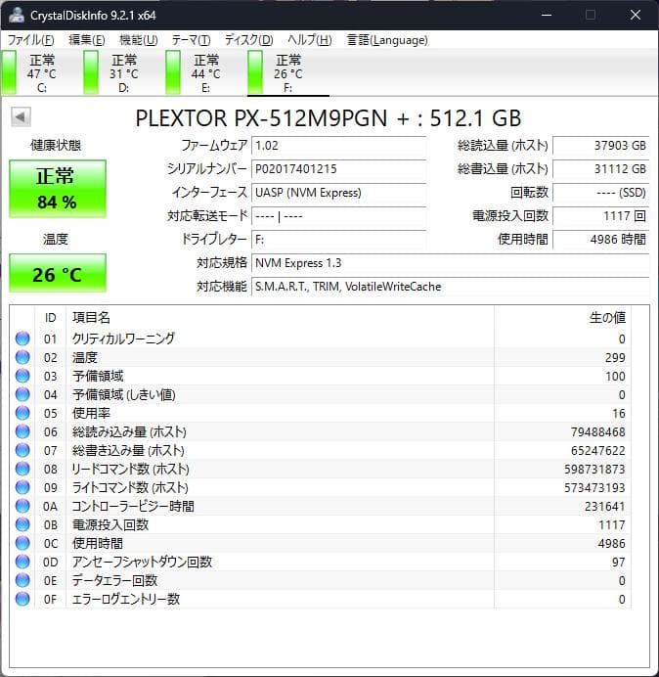This screenshot has height=677, width=659.
Task: Click the 使用率 row label
Action: coord(91,413)
